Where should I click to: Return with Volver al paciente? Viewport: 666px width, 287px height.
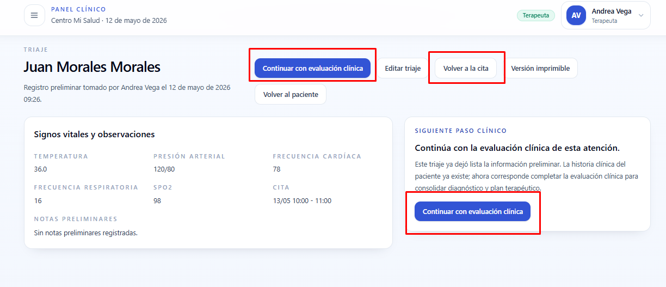(291, 94)
